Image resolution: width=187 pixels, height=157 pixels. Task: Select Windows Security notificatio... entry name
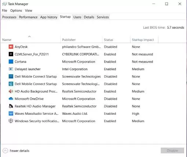37,121
